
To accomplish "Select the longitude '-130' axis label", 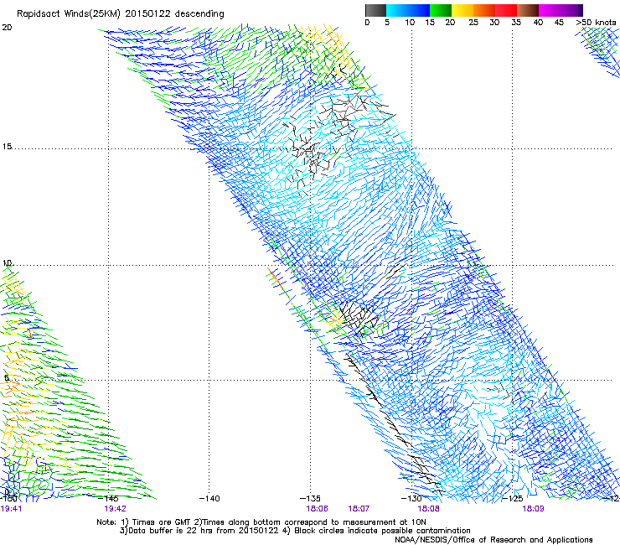I will click(411, 499).
